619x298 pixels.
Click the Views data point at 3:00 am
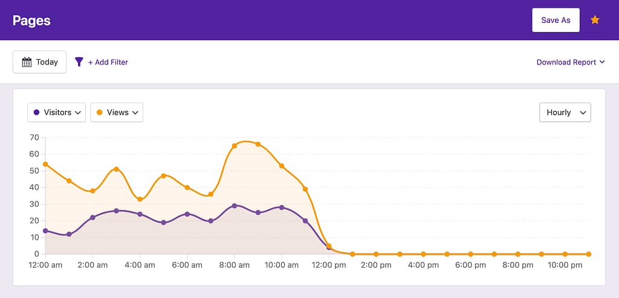point(116,169)
